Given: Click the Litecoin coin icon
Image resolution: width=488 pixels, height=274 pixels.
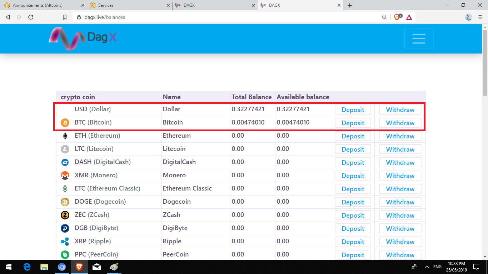Looking at the screenshot, I should pyautogui.click(x=65, y=149).
